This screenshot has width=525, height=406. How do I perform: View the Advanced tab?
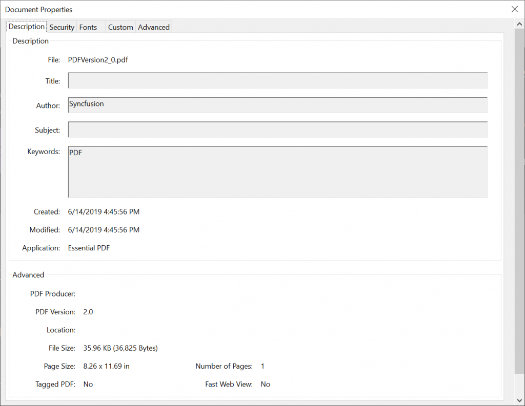click(x=153, y=27)
